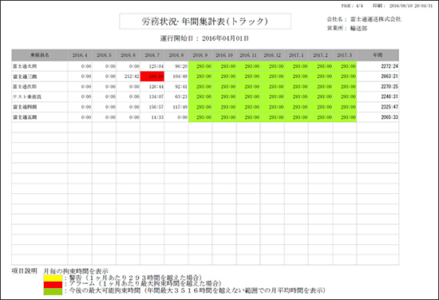Click the yellow 警告 legend swatch
The height and width of the screenshot is (300, 439).
click(53, 278)
